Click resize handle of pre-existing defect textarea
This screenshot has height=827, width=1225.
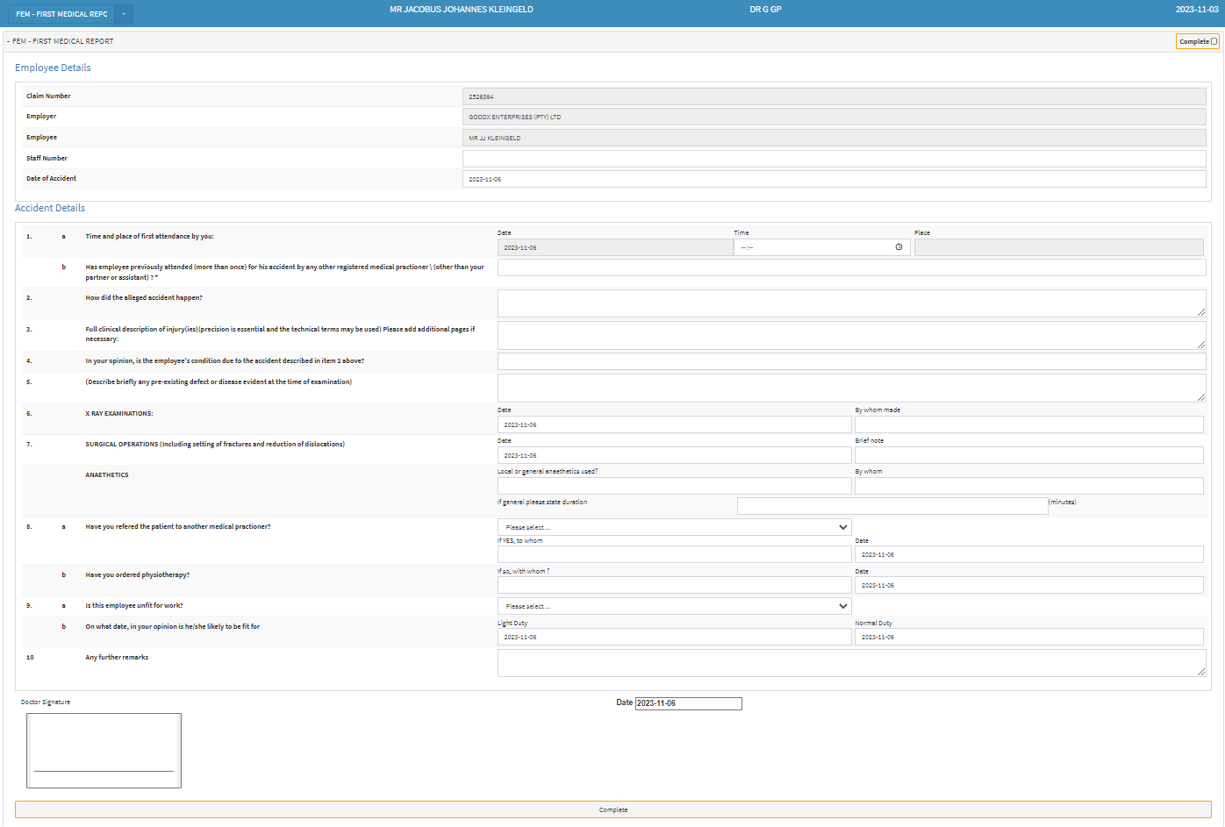coord(1201,397)
